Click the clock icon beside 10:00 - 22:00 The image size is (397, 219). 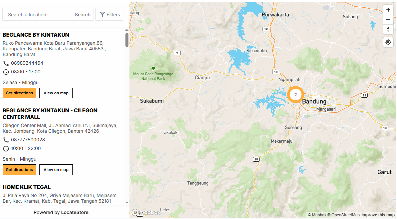click(x=6, y=149)
